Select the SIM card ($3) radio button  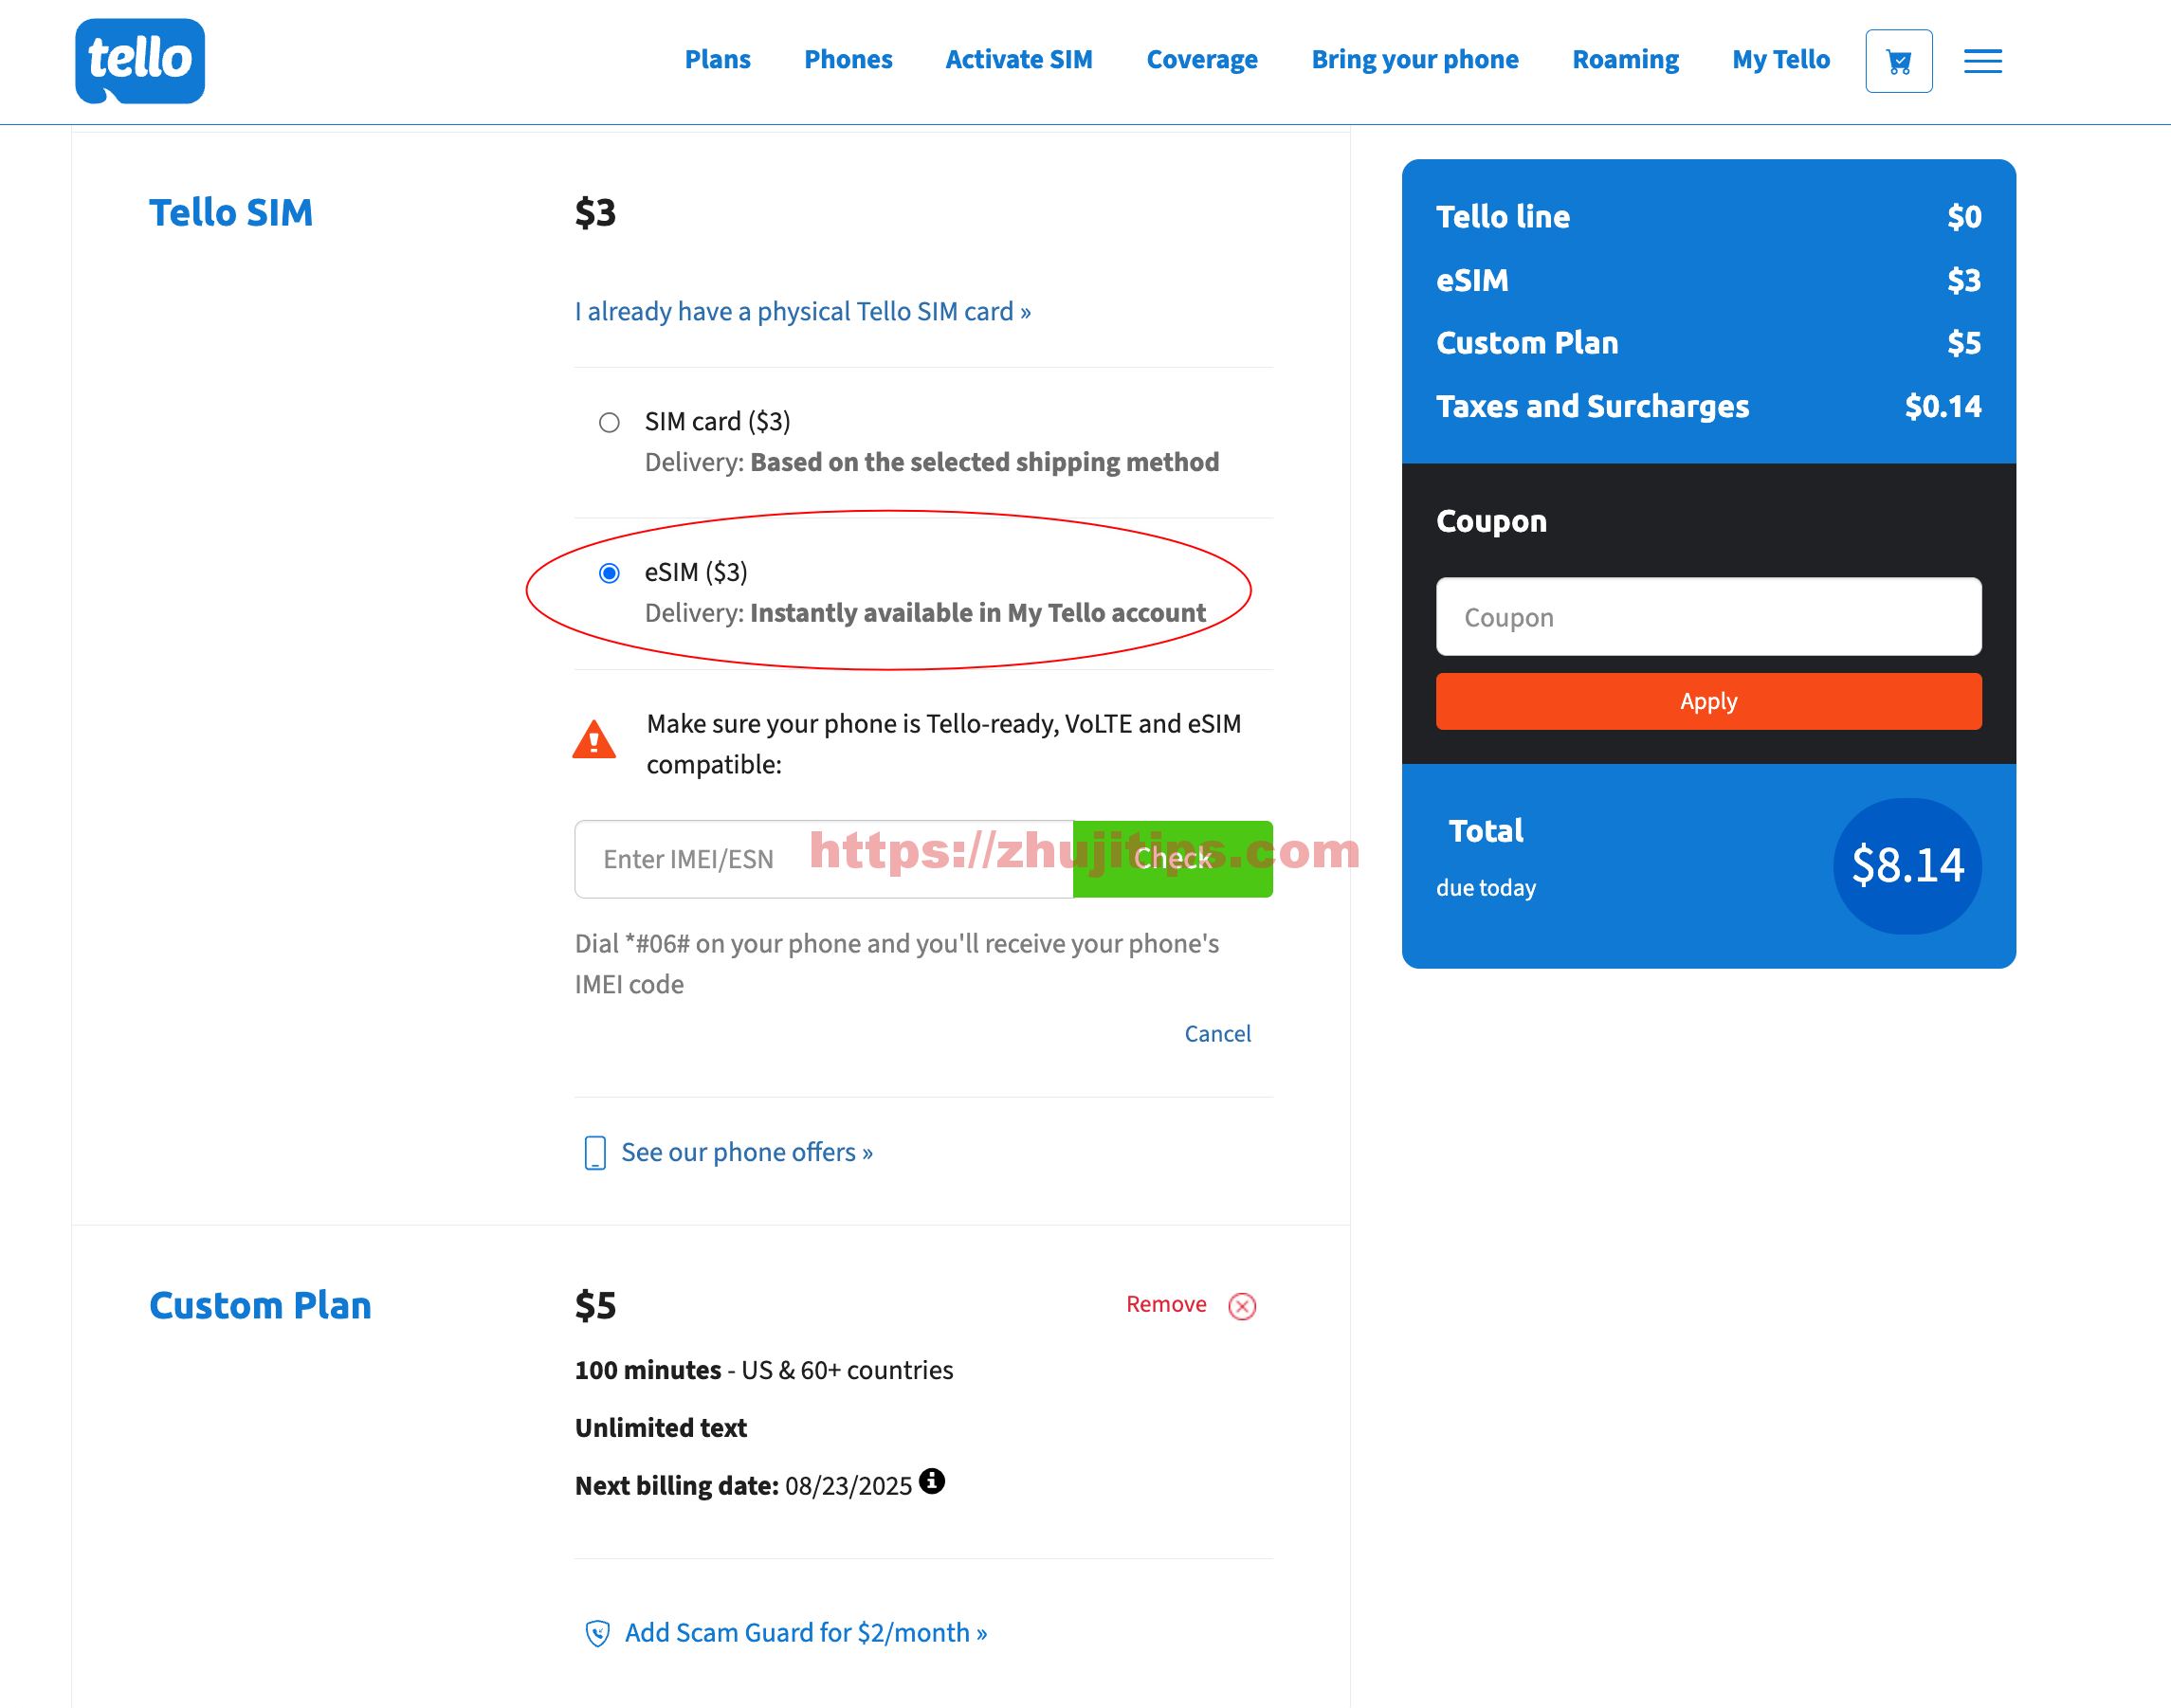[x=609, y=422]
